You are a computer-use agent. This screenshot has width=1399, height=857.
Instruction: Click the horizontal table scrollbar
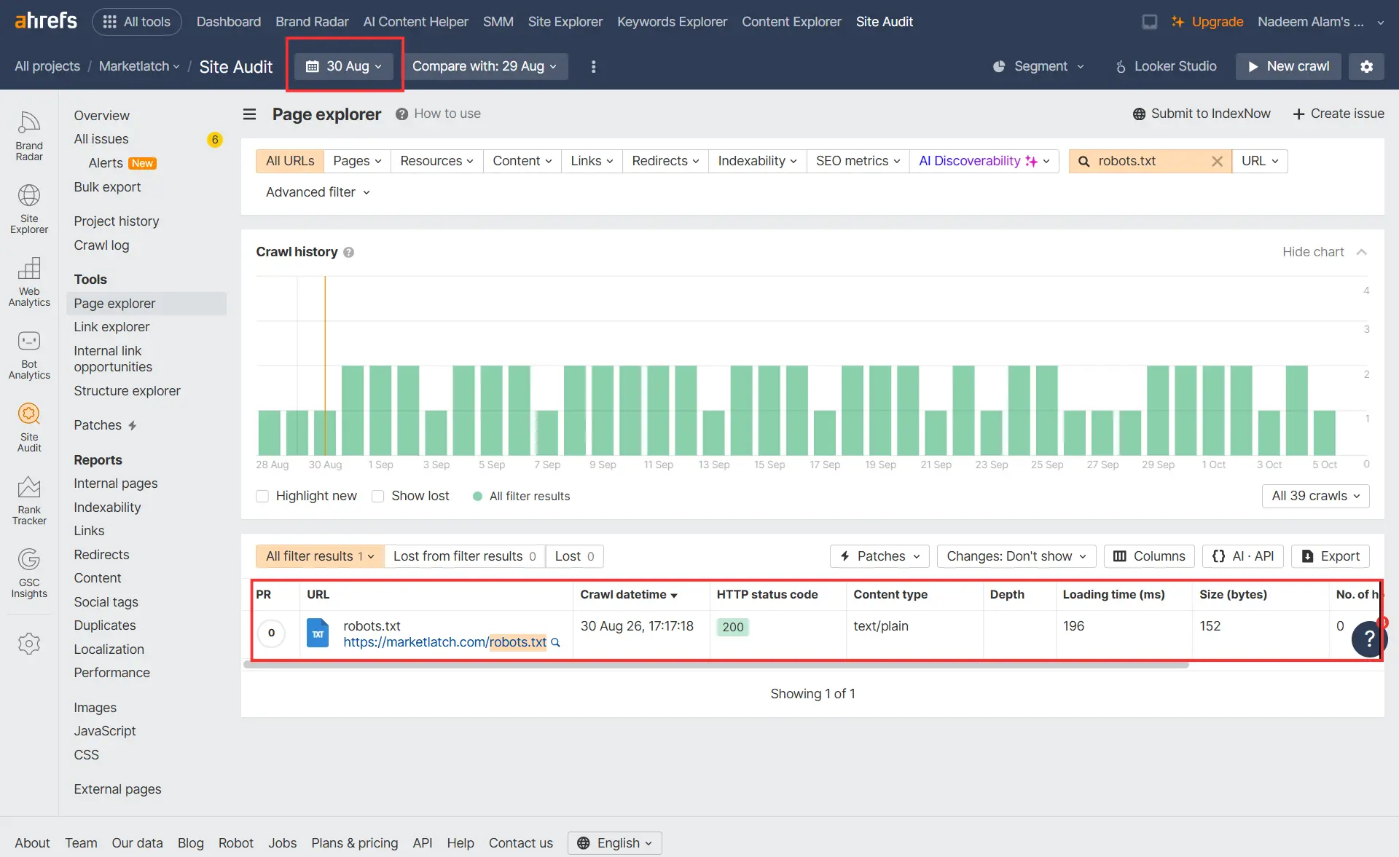pos(716,664)
